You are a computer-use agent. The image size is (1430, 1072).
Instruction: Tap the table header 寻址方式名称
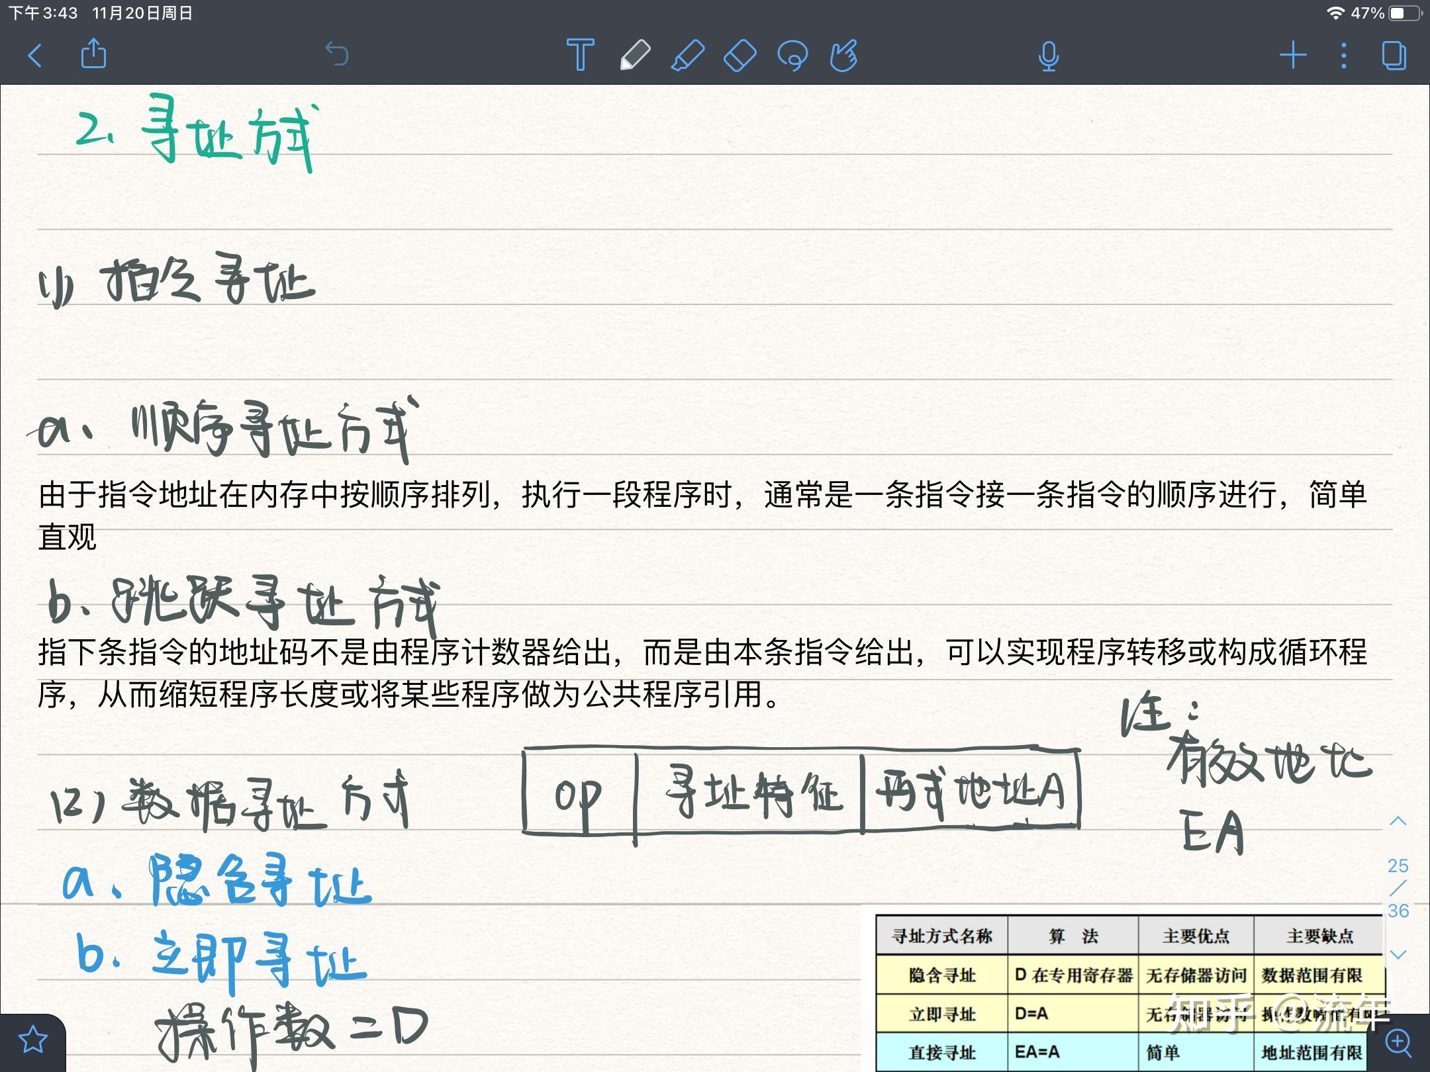pos(941,936)
